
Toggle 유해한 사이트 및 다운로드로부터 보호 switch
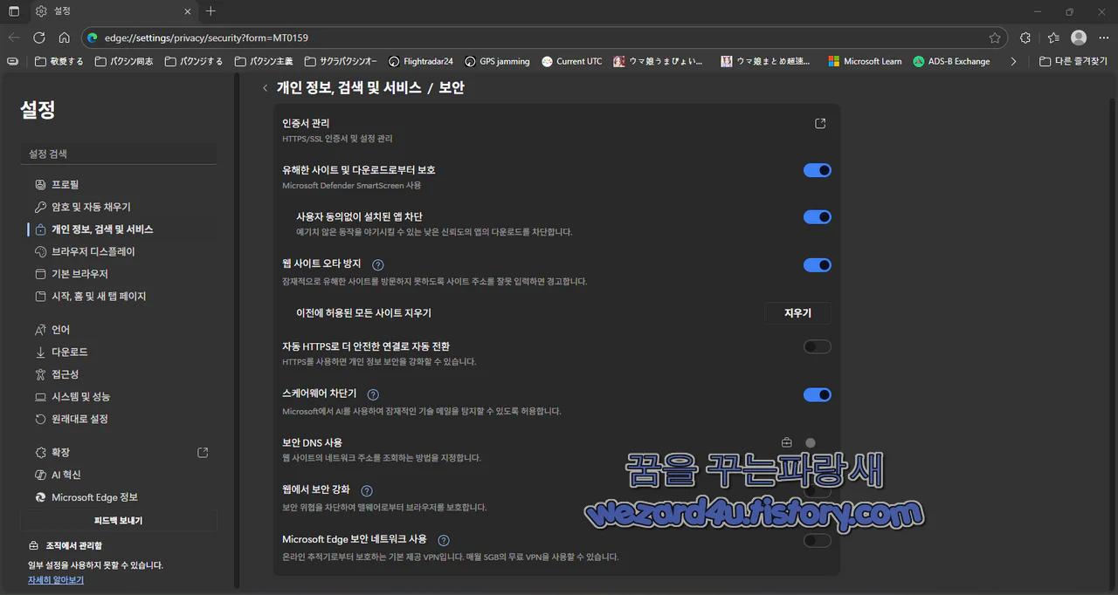(x=818, y=170)
